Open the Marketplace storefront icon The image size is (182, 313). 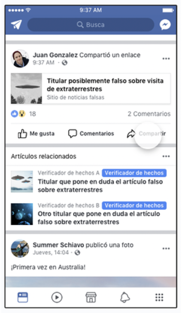tap(91, 297)
